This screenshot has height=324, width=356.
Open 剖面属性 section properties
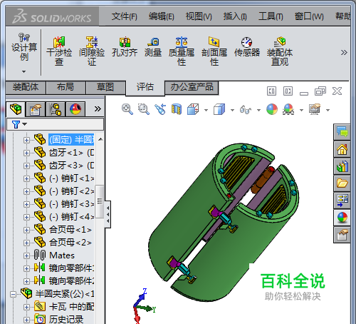pyautogui.click(x=214, y=51)
